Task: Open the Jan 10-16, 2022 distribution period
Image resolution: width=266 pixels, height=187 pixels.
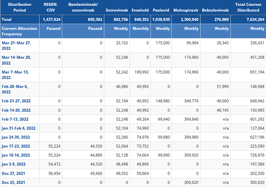Action: 17,155
